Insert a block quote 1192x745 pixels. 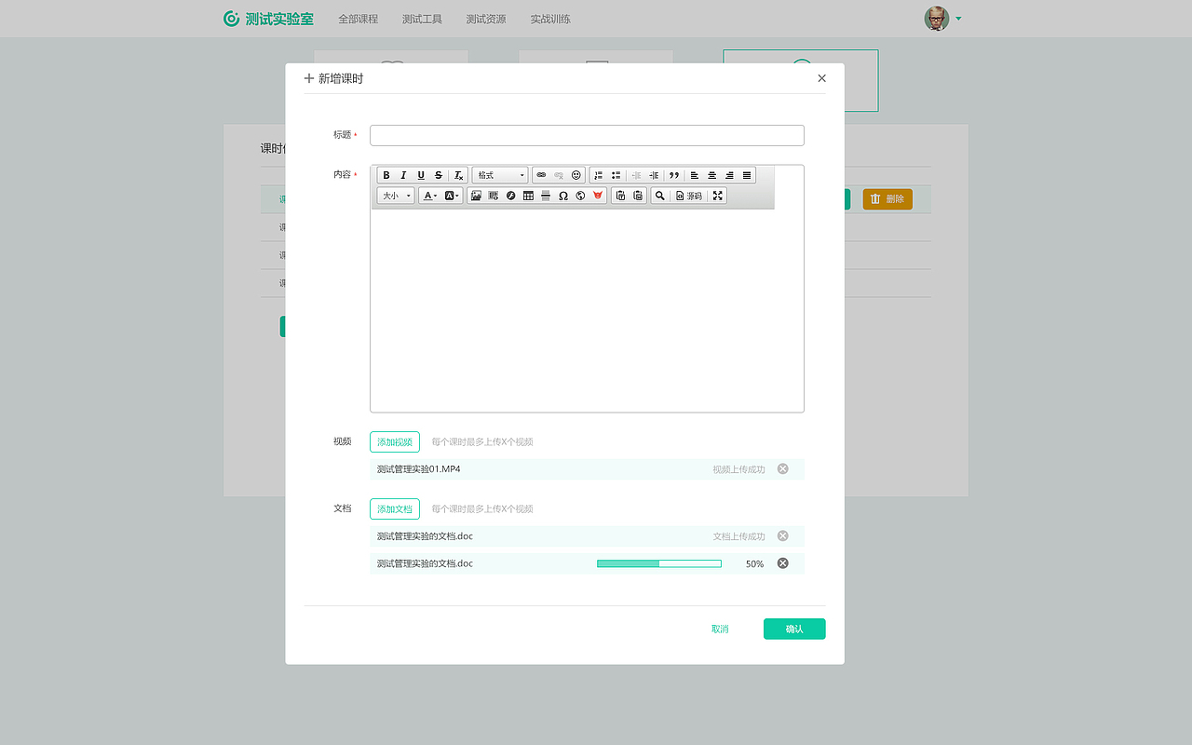click(674, 175)
